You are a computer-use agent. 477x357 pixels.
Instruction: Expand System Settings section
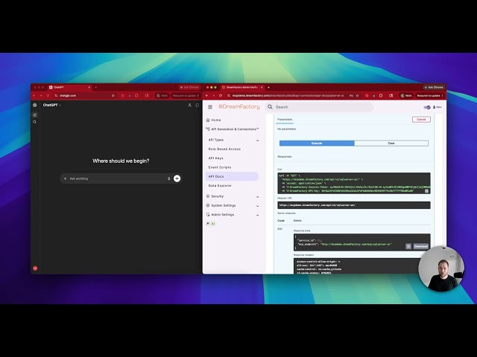(x=233, y=205)
